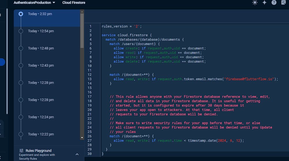The image size is (289, 161).
Task: Click the 'create' keyword on line 6
Action: pyautogui.click(x=131, y=48)
